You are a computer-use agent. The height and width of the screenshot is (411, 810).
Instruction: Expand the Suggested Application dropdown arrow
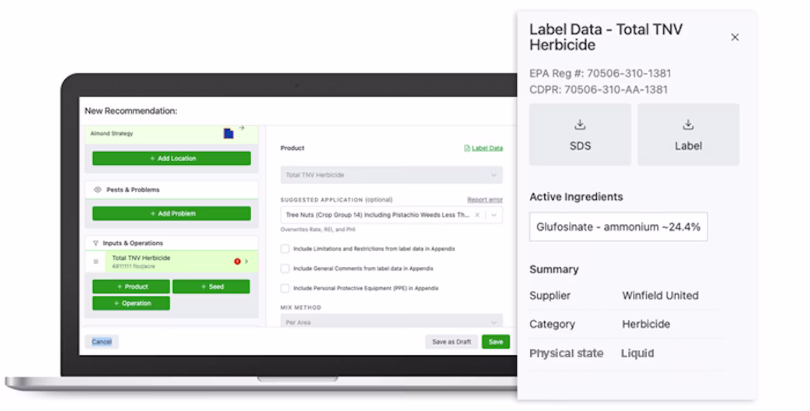point(494,215)
